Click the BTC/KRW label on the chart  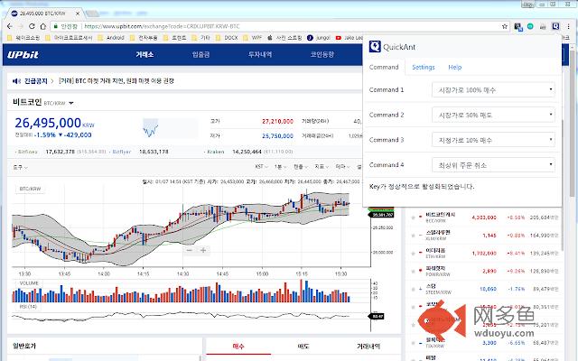(30, 189)
